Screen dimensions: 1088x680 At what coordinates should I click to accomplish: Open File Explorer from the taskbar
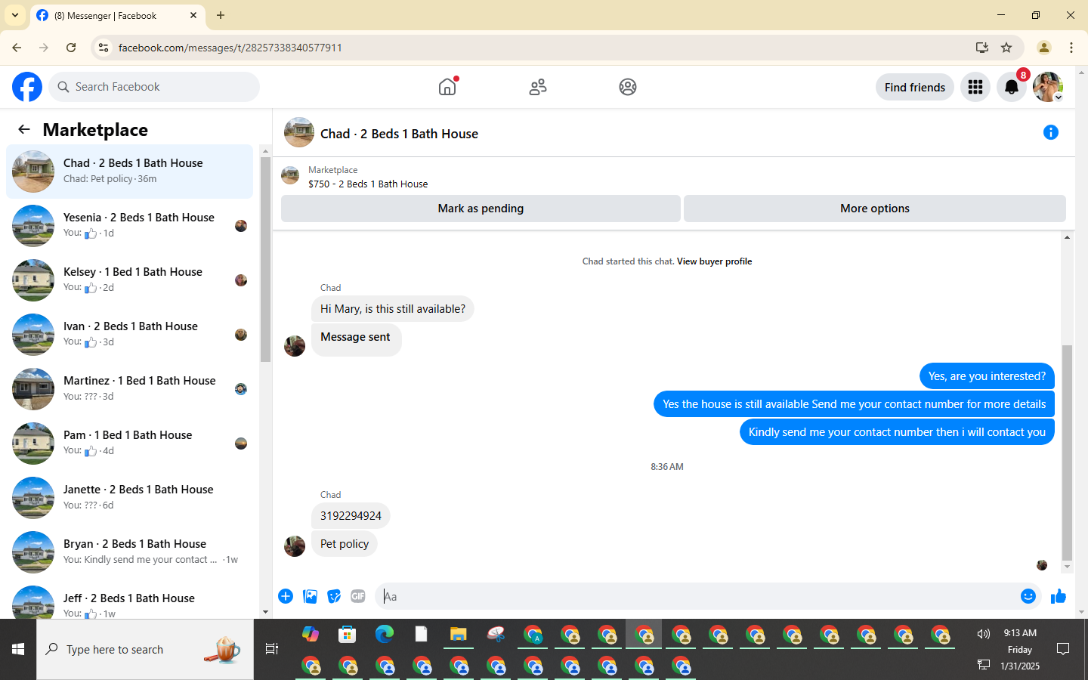(x=458, y=635)
